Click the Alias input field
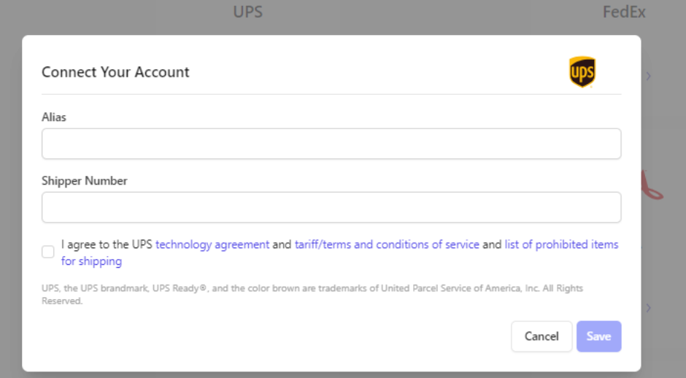The width and height of the screenshot is (686, 378). pos(331,144)
